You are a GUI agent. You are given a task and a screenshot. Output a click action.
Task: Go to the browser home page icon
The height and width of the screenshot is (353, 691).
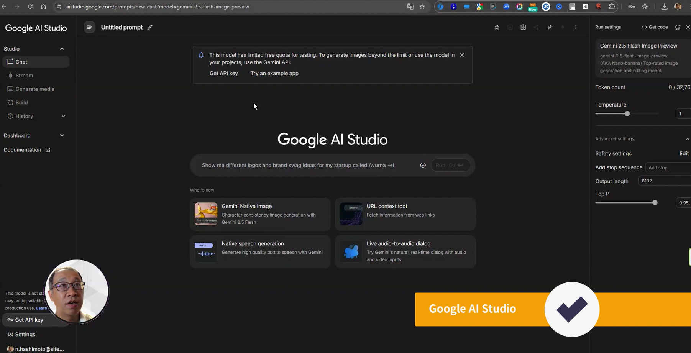point(43,7)
